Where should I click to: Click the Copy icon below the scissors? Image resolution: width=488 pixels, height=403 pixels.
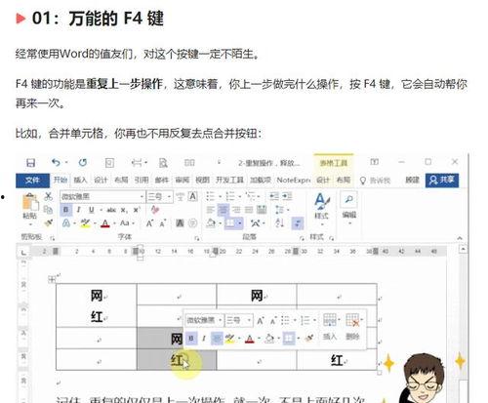48,210
